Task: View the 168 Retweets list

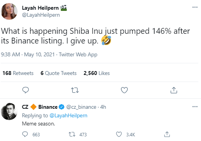Action: [x=18, y=73]
